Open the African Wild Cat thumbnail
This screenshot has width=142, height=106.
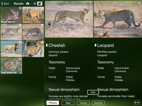click(x=11, y=15)
